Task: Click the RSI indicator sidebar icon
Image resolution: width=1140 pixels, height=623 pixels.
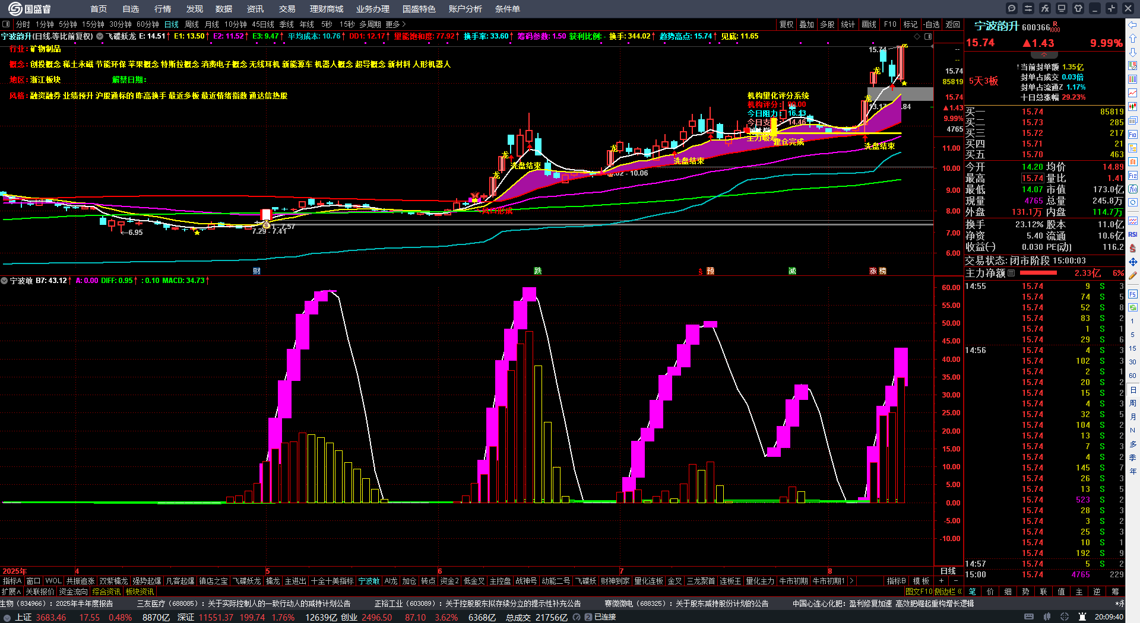Action: [1133, 234]
